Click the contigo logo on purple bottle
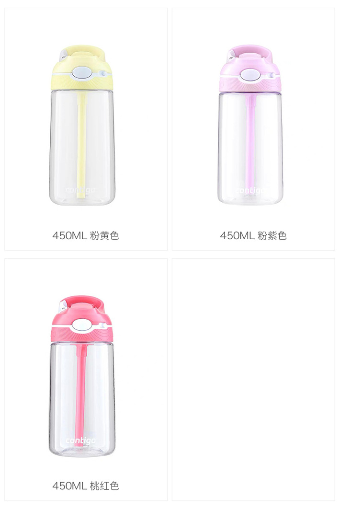The image size is (340, 521). pyautogui.click(x=250, y=190)
